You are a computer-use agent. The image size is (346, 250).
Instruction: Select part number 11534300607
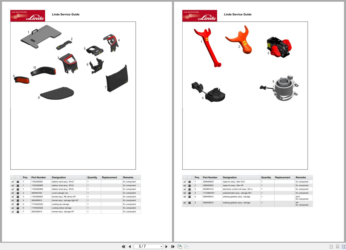pyautogui.click(x=37, y=196)
